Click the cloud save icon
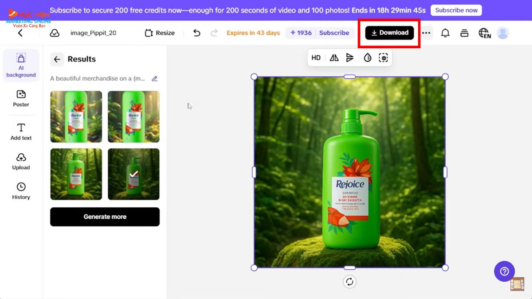Viewport: 532px width, 299px height. (x=54, y=33)
